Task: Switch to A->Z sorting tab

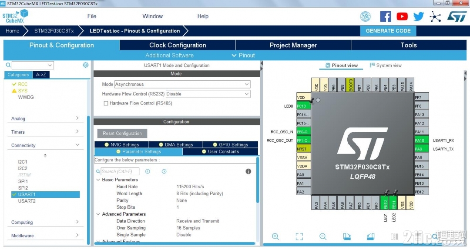Action: (x=41, y=75)
